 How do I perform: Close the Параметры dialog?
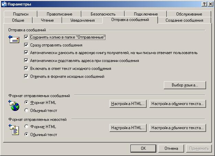[210, 4]
